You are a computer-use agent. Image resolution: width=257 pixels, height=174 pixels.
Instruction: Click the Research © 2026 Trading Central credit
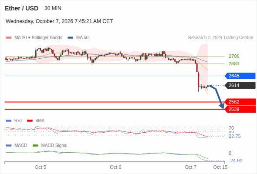click(220, 38)
